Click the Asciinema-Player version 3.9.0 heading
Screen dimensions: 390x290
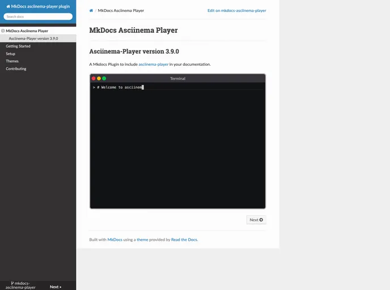tap(134, 52)
